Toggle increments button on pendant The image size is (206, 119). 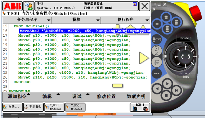pyautogui.click(x=157, y=73)
